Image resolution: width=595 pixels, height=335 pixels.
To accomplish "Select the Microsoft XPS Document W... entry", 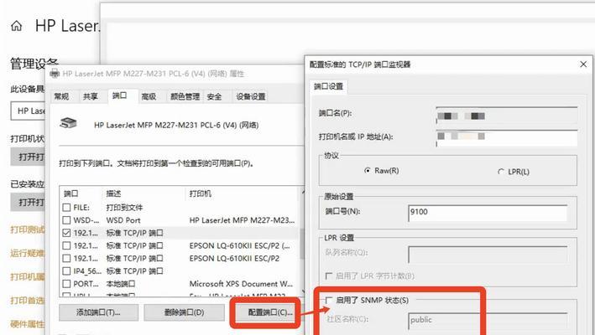I will pyautogui.click(x=241, y=284).
